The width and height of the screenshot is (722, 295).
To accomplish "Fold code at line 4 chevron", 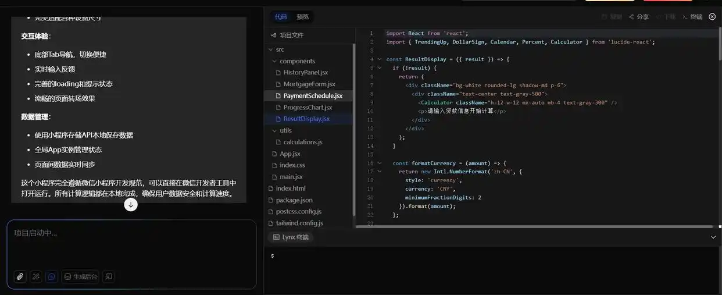I will point(380,59).
